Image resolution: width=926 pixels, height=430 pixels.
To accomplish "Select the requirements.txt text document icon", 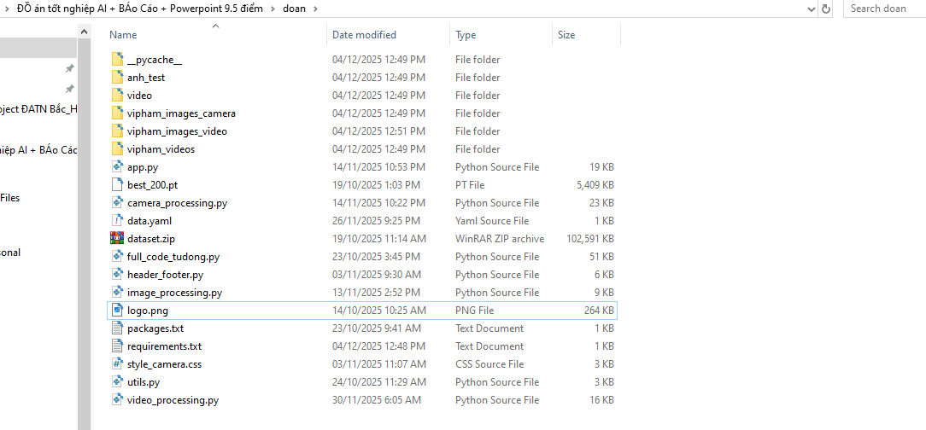I will tap(118, 346).
